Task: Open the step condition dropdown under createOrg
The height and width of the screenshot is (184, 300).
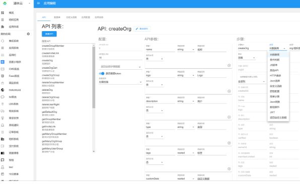Action: click(247, 58)
